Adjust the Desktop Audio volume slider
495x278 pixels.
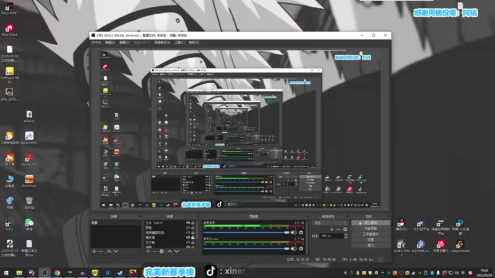click(x=246, y=233)
